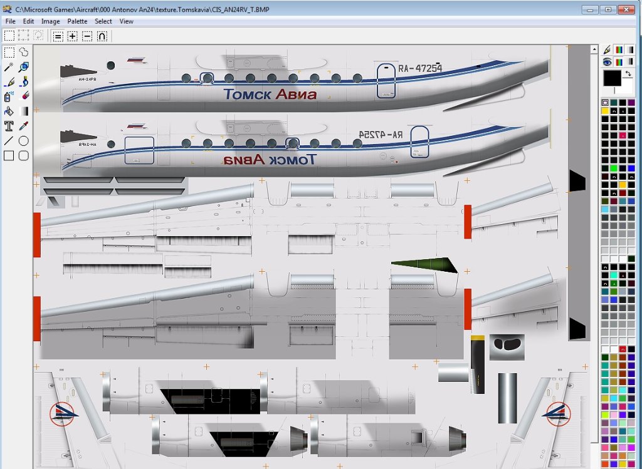Open the Palette menu
642x469 pixels.
(x=77, y=21)
